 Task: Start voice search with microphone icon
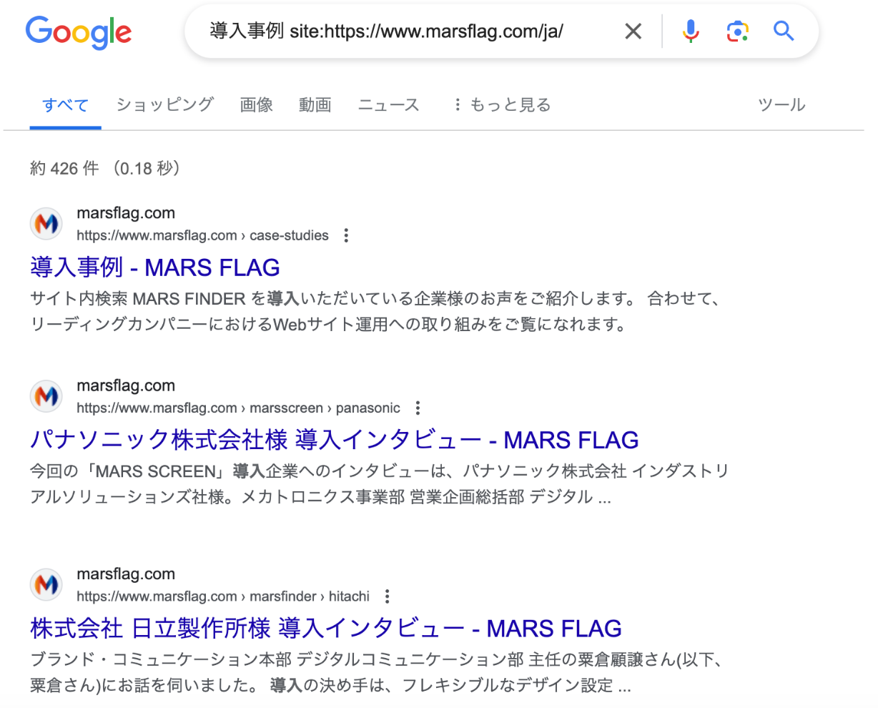coord(690,31)
